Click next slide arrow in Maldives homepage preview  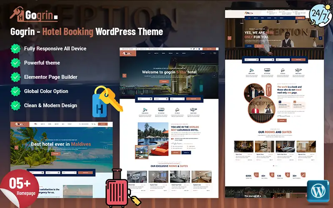click(x=106, y=148)
